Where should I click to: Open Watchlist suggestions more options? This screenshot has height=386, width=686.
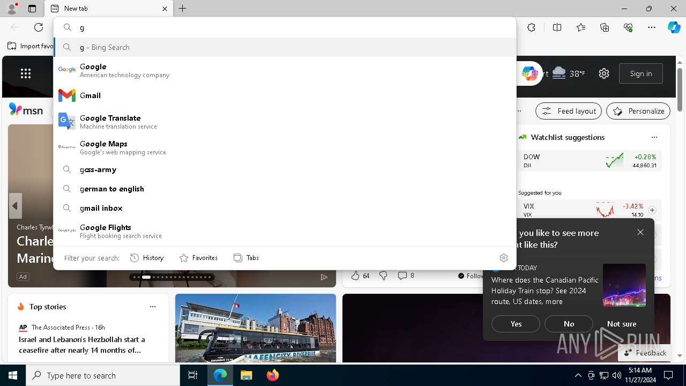click(654, 137)
